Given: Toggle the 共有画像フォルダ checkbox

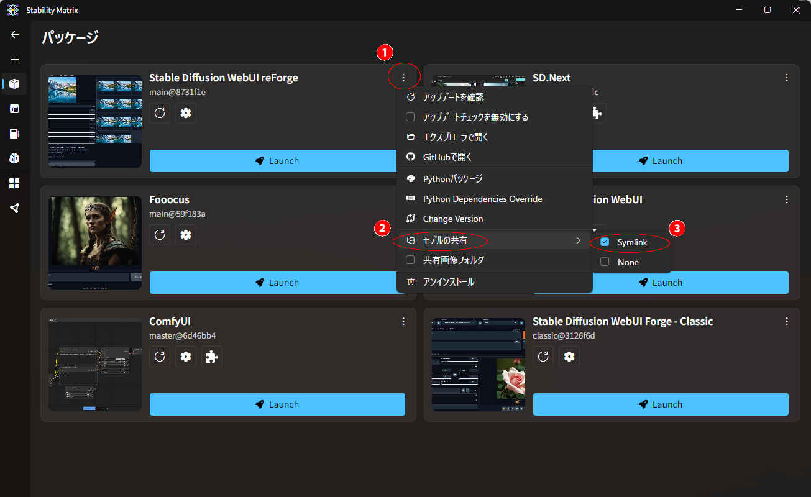Looking at the screenshot, I should pyautogui.click(x=410, y=260).
